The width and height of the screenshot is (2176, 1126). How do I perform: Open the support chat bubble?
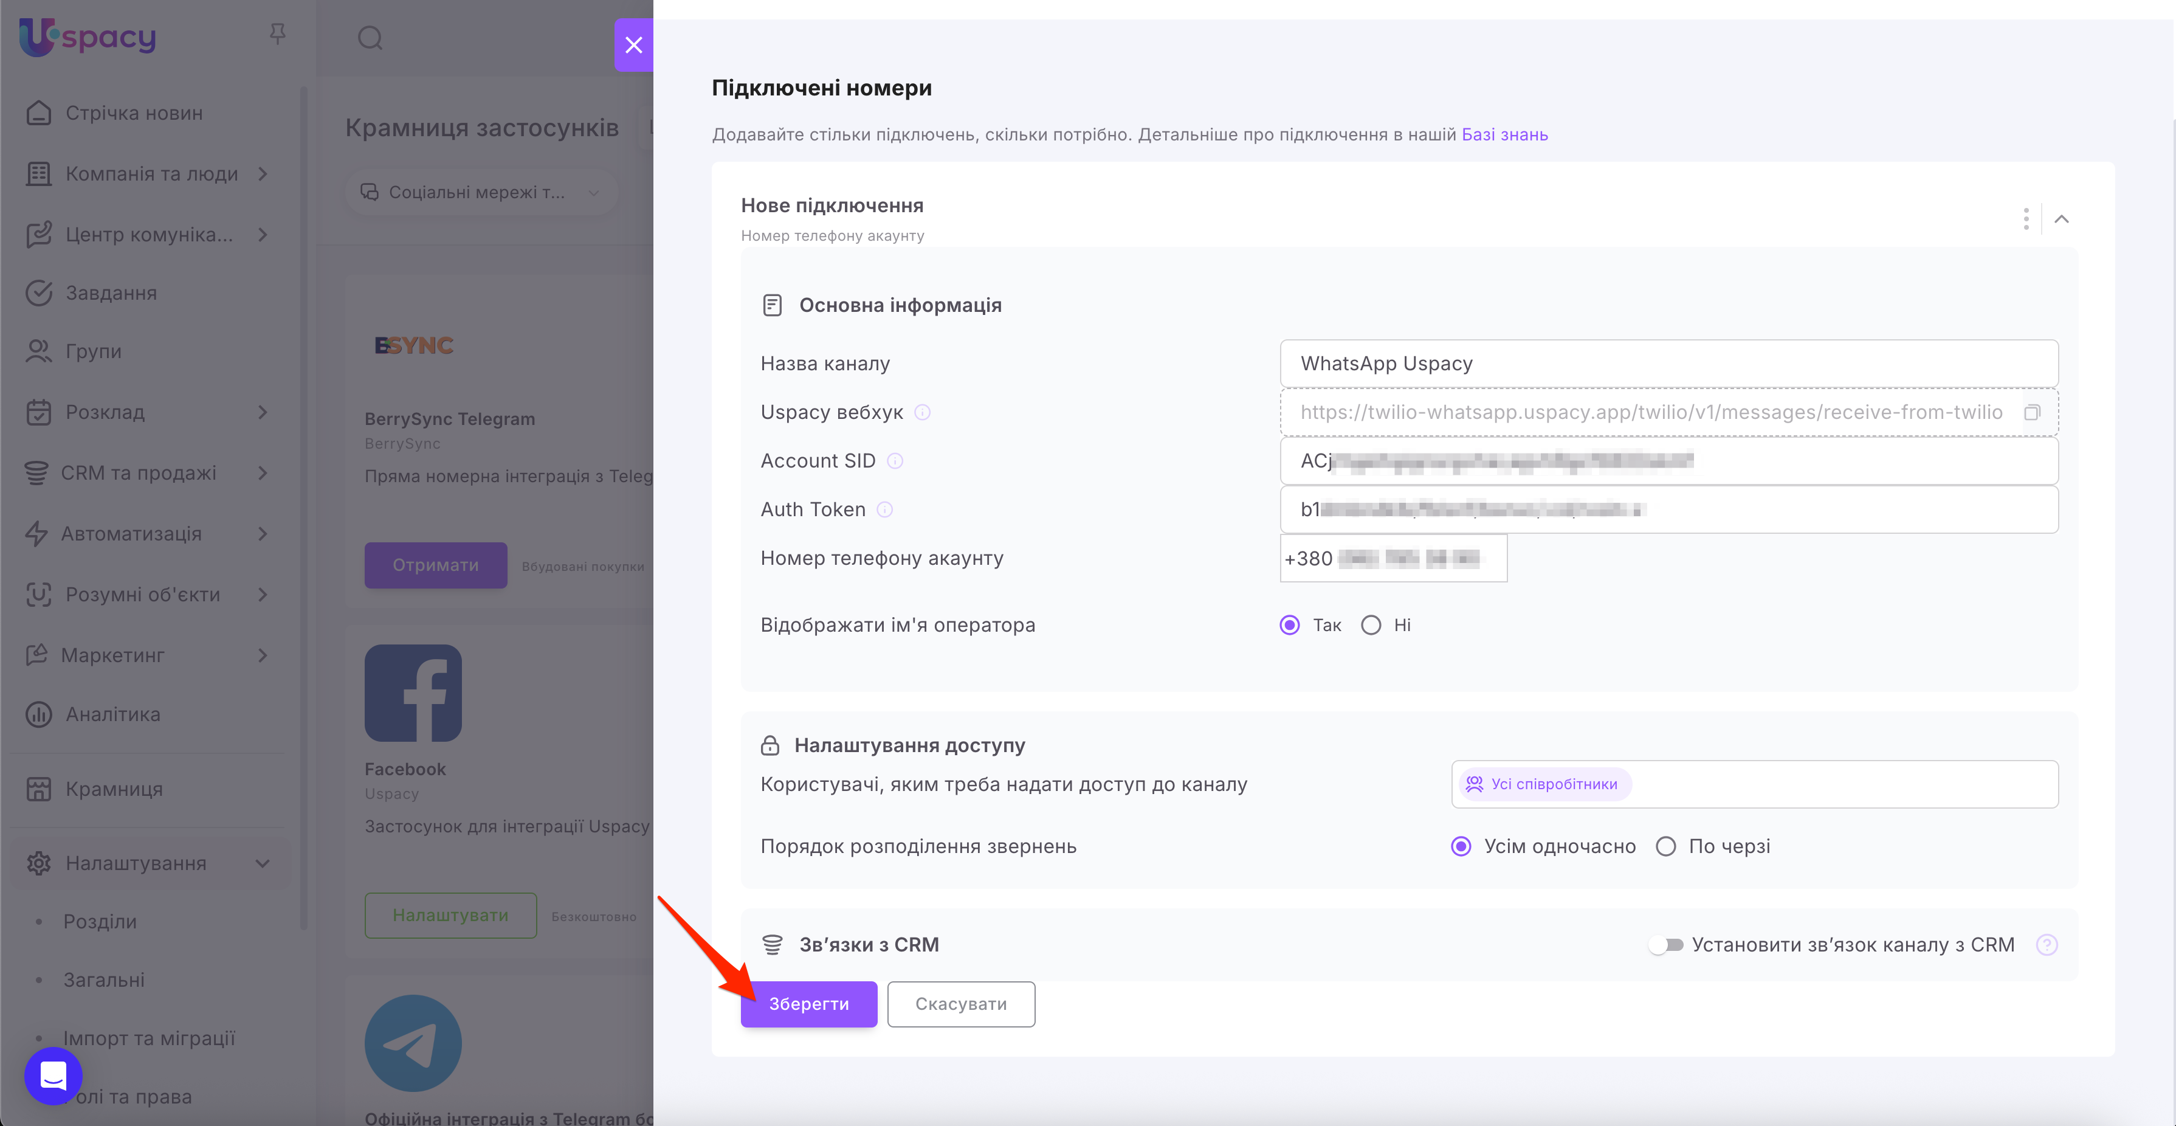(x=53, y=1076)
